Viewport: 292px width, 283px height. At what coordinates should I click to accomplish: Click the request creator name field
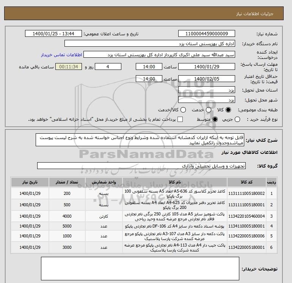tap(159, 55)
